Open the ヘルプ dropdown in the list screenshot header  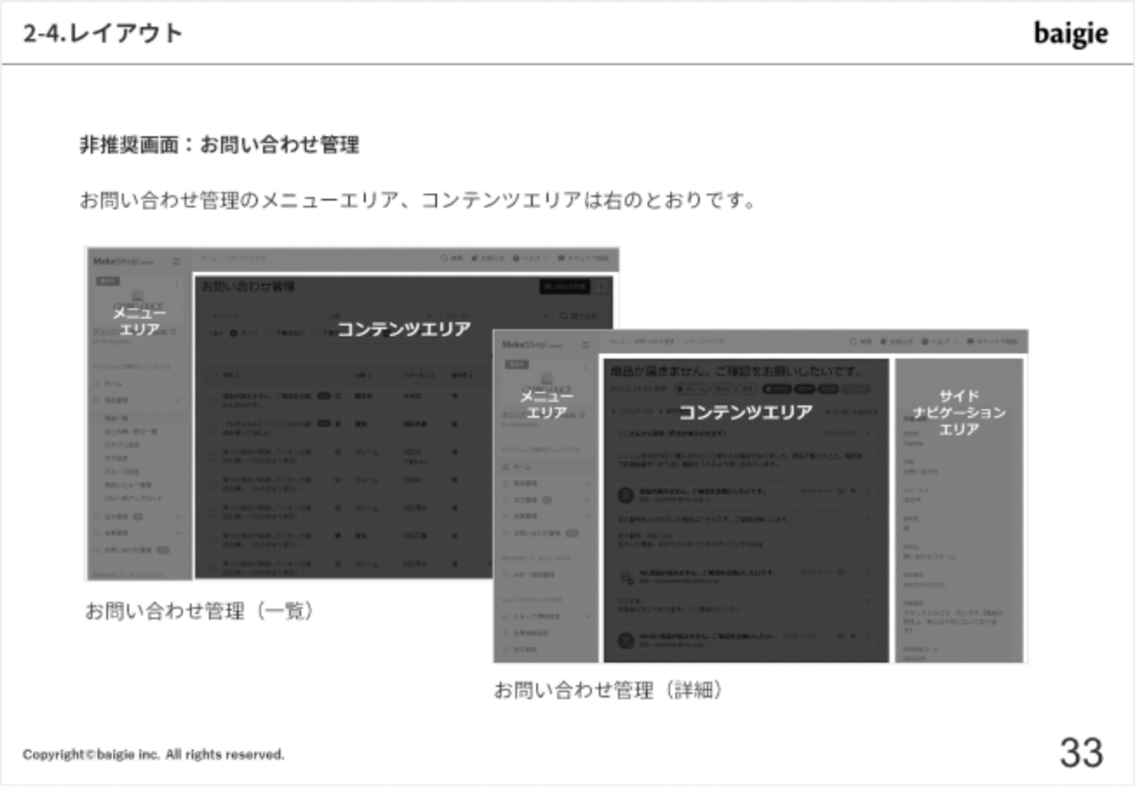click(x=530, y=258)
